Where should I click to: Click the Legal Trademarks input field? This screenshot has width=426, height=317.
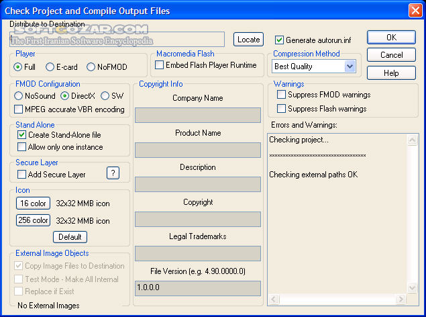coord(198,254)
